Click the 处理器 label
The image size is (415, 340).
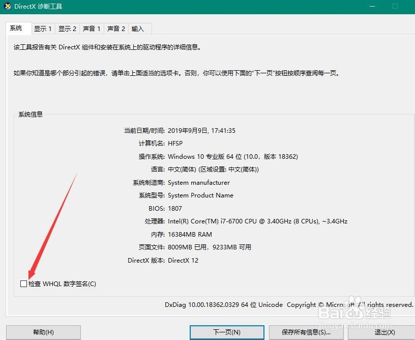coord(155,221)
